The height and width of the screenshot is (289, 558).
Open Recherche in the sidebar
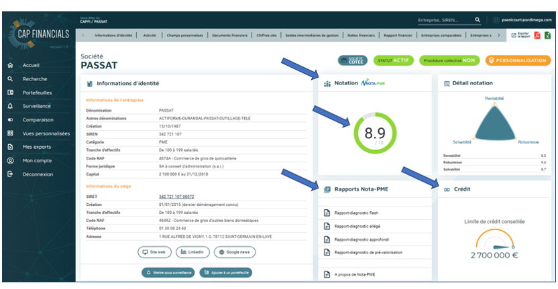pyautogui.click(x=35, y=79)
